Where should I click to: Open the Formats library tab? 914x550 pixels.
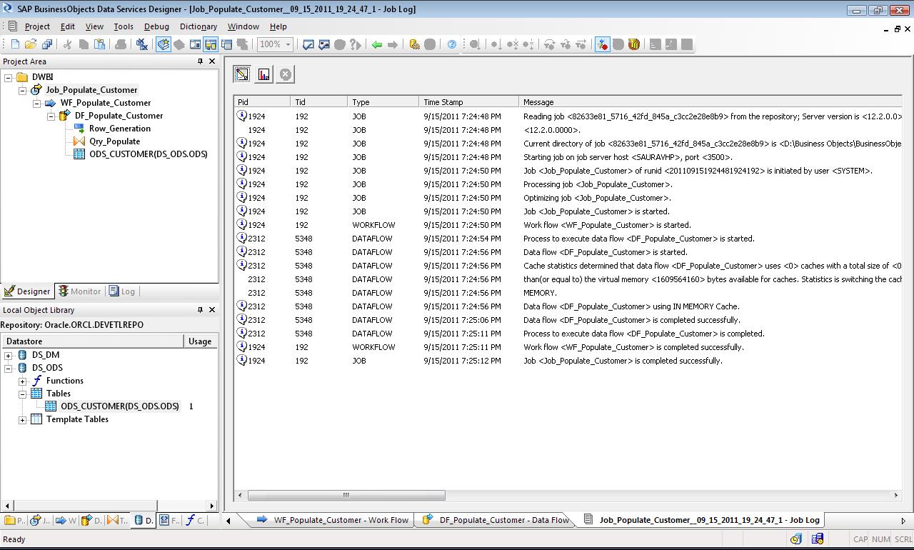coord(169,521)
